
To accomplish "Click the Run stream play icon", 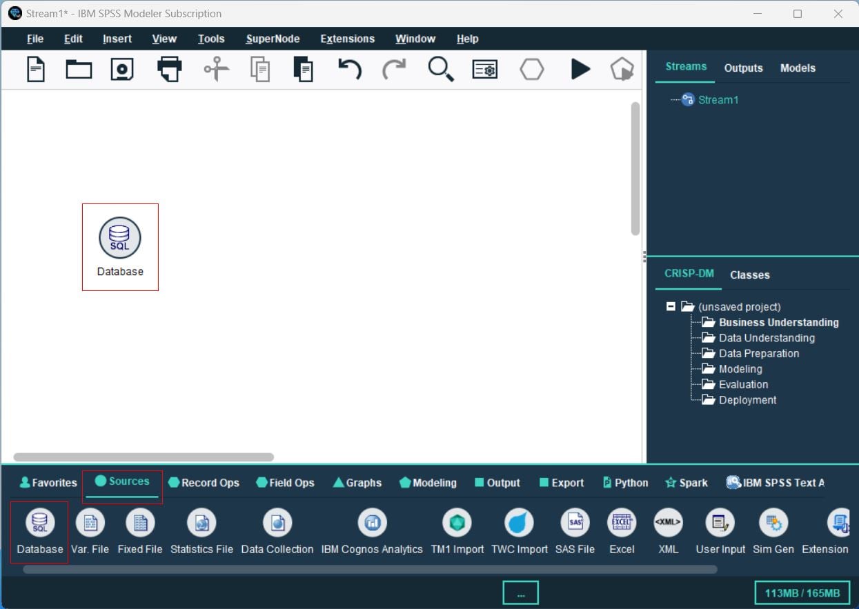I will coord(580,69).
